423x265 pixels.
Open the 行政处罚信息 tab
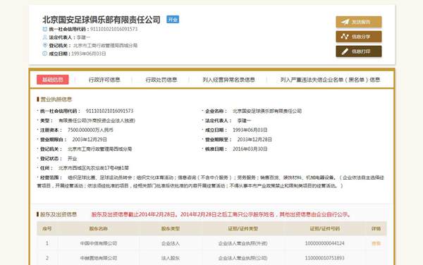(x=161, y=80)
